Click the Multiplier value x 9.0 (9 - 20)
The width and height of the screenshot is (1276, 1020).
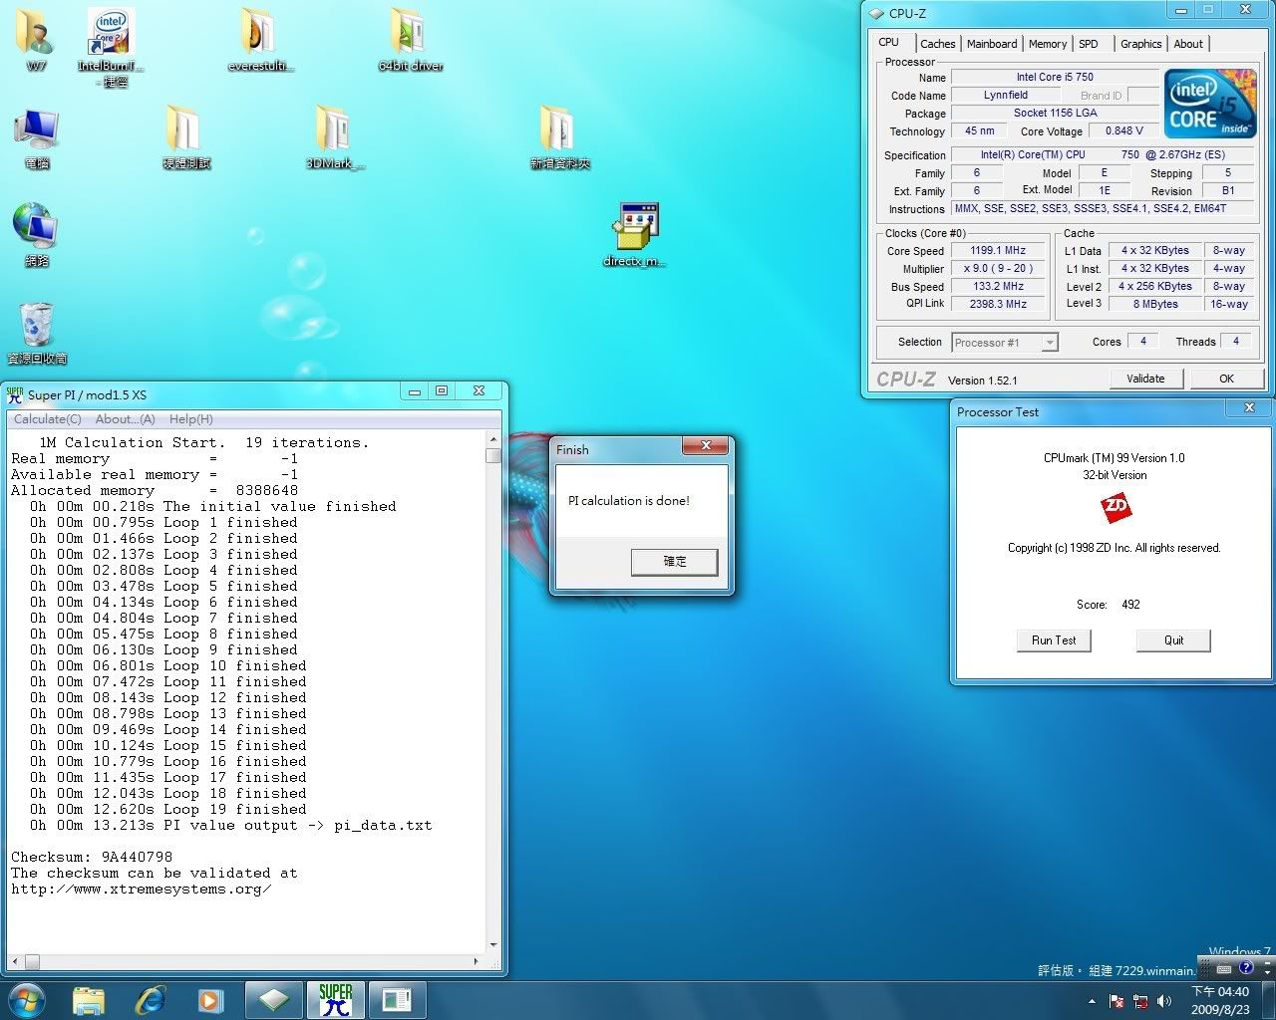tap(998, 269)
